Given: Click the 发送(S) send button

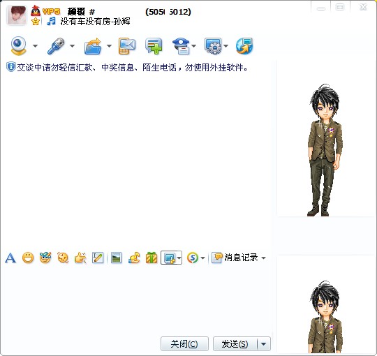Looking at the screenshot, I should [235, 343].
